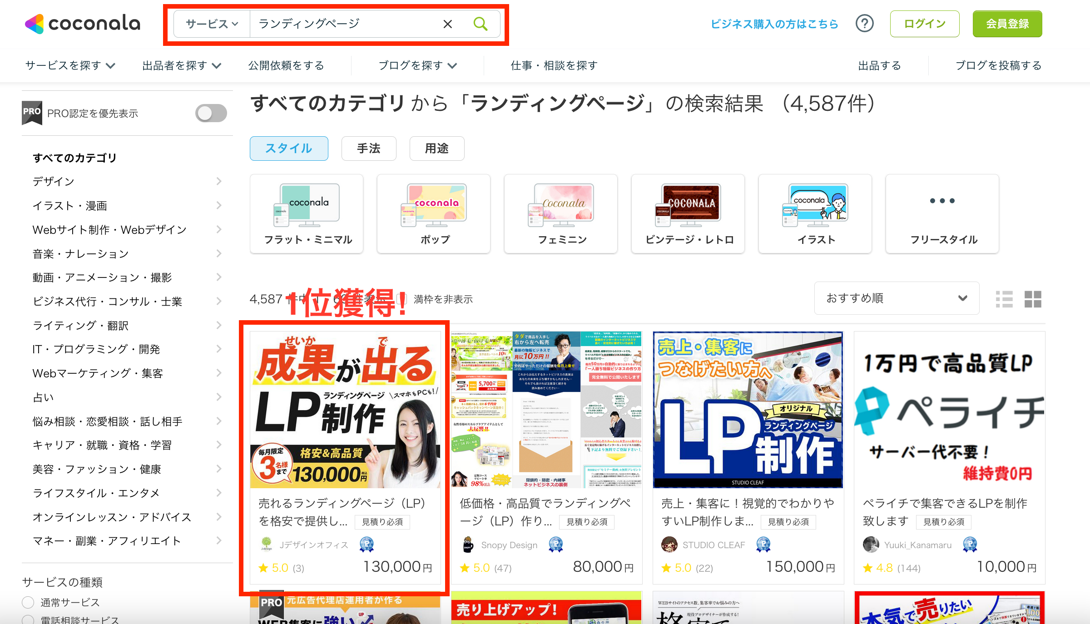Open the サービス search type dropdown

[212, 24]
